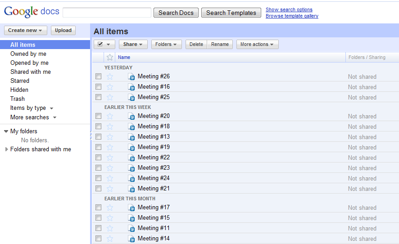Expand the More actions dropdown

pos(258,44)
